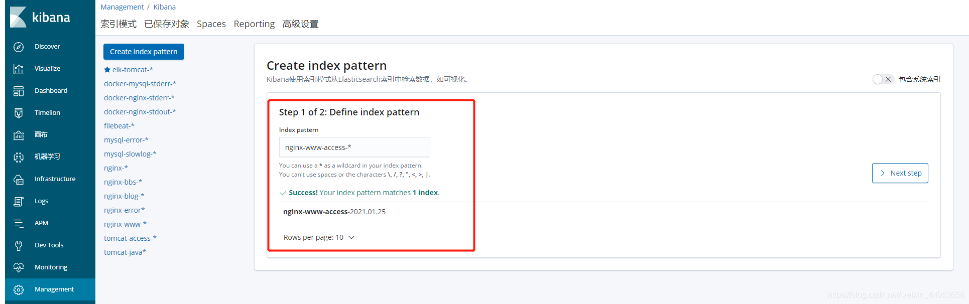This screenshot has width=969, height=304.
Task: Switch to 高级设置 tab
Action: pyautogui.click(x=300, y=24)
